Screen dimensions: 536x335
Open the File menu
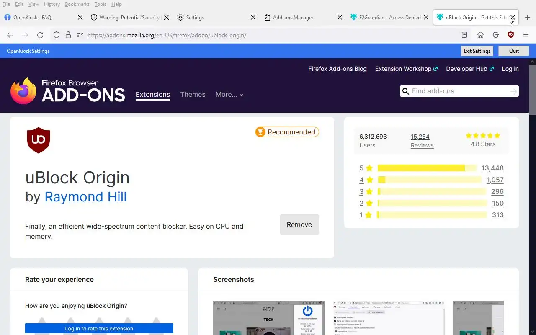pos(6,4)
